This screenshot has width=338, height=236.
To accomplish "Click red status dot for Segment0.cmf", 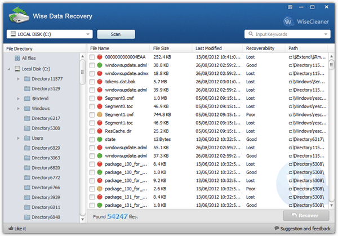I will [99, 98].
